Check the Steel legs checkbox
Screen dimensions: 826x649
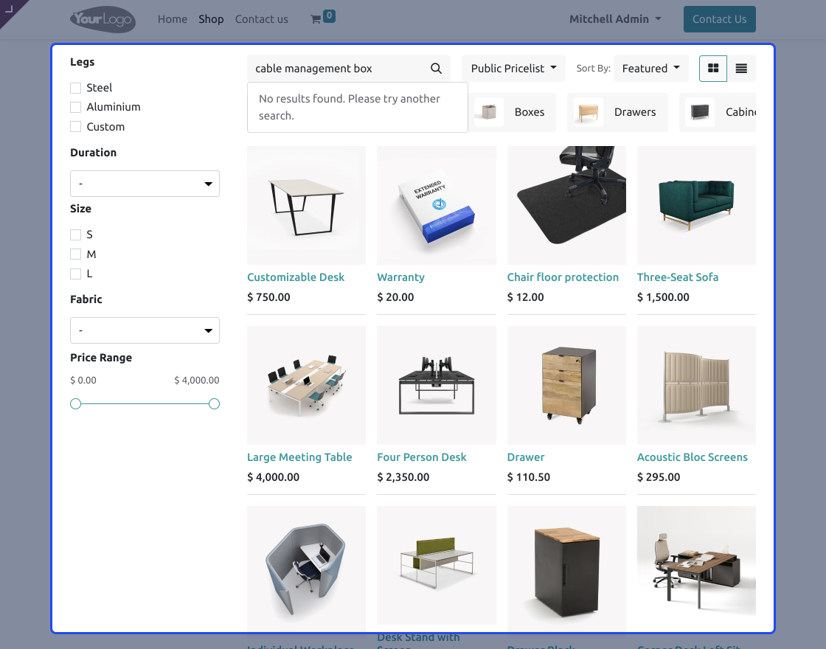[76, 88]
